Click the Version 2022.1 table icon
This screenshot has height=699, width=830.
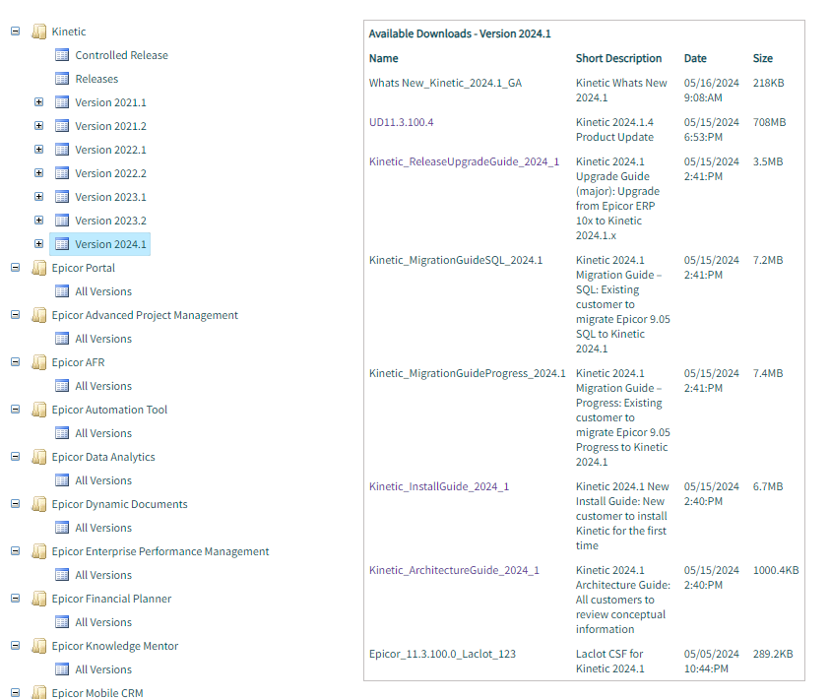pos(62,150)
